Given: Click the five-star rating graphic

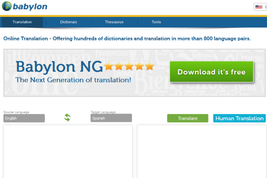Looking at the screenshot, I should click(x=129, y=66).
